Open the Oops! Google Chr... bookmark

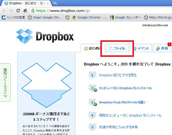coord(45,18)
